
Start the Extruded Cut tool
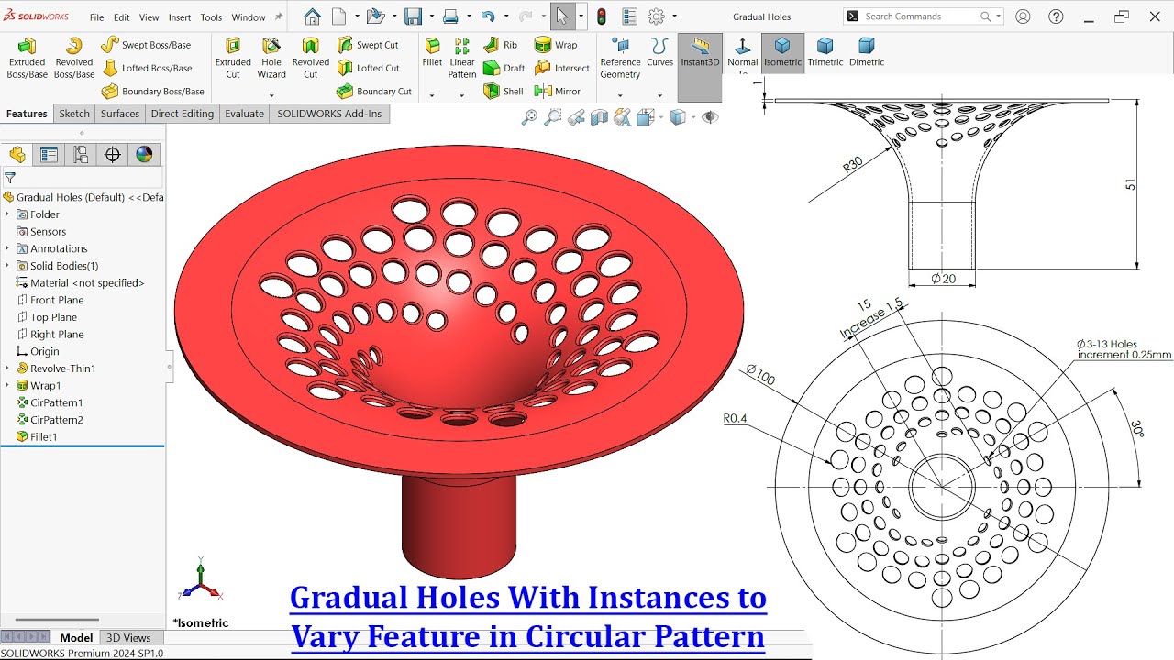(x=233, y=58)
